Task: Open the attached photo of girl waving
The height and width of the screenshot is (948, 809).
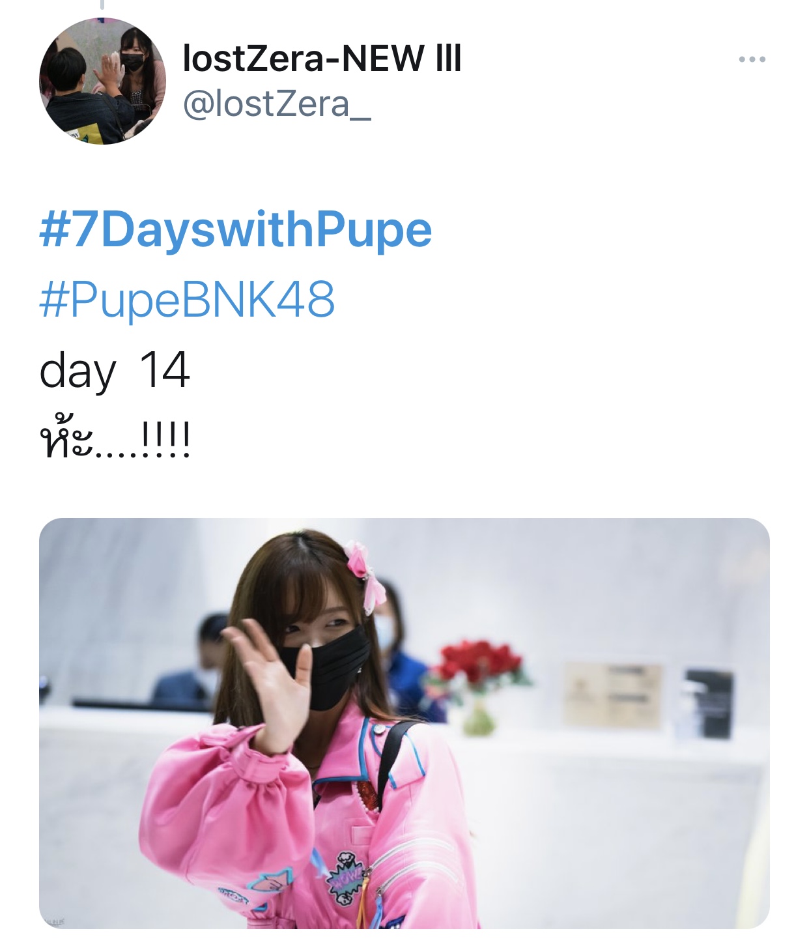Action: tap(404, 723)
